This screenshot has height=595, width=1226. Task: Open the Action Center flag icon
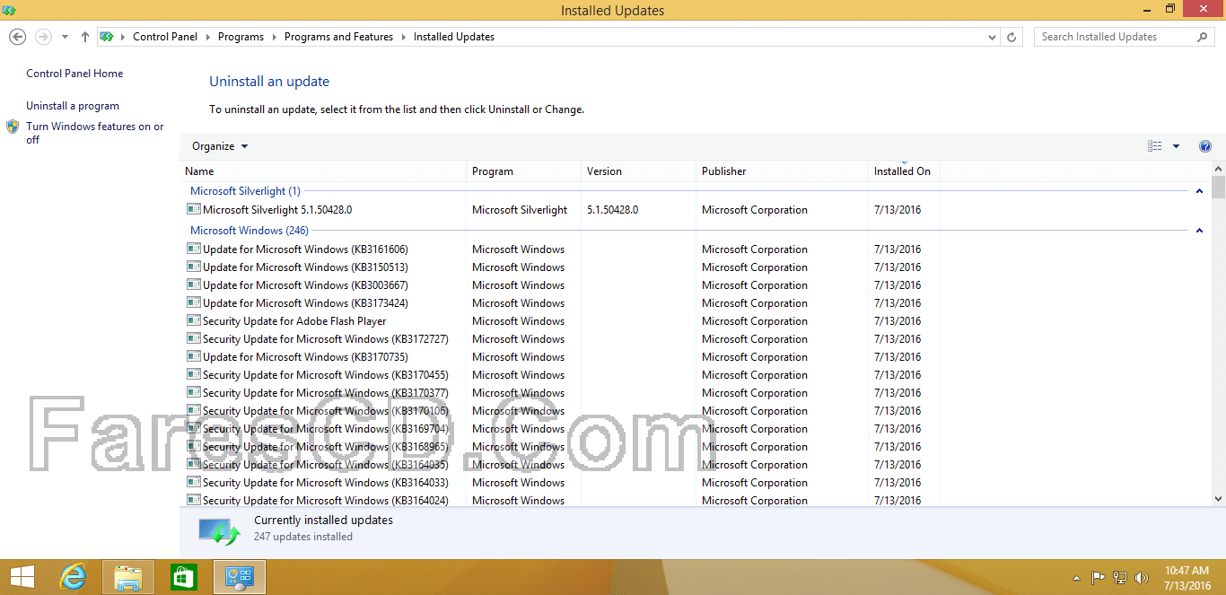tap(1098, 578)
